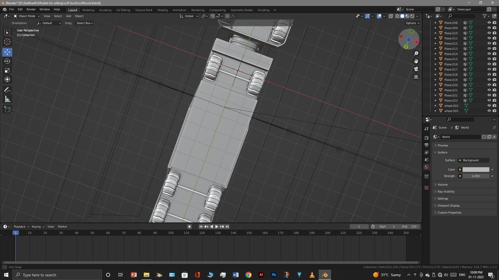The width and height of the screenshot is (499, 280).
Task: Switch to the Sculpting workspace tab
Action: click(105, 10)
